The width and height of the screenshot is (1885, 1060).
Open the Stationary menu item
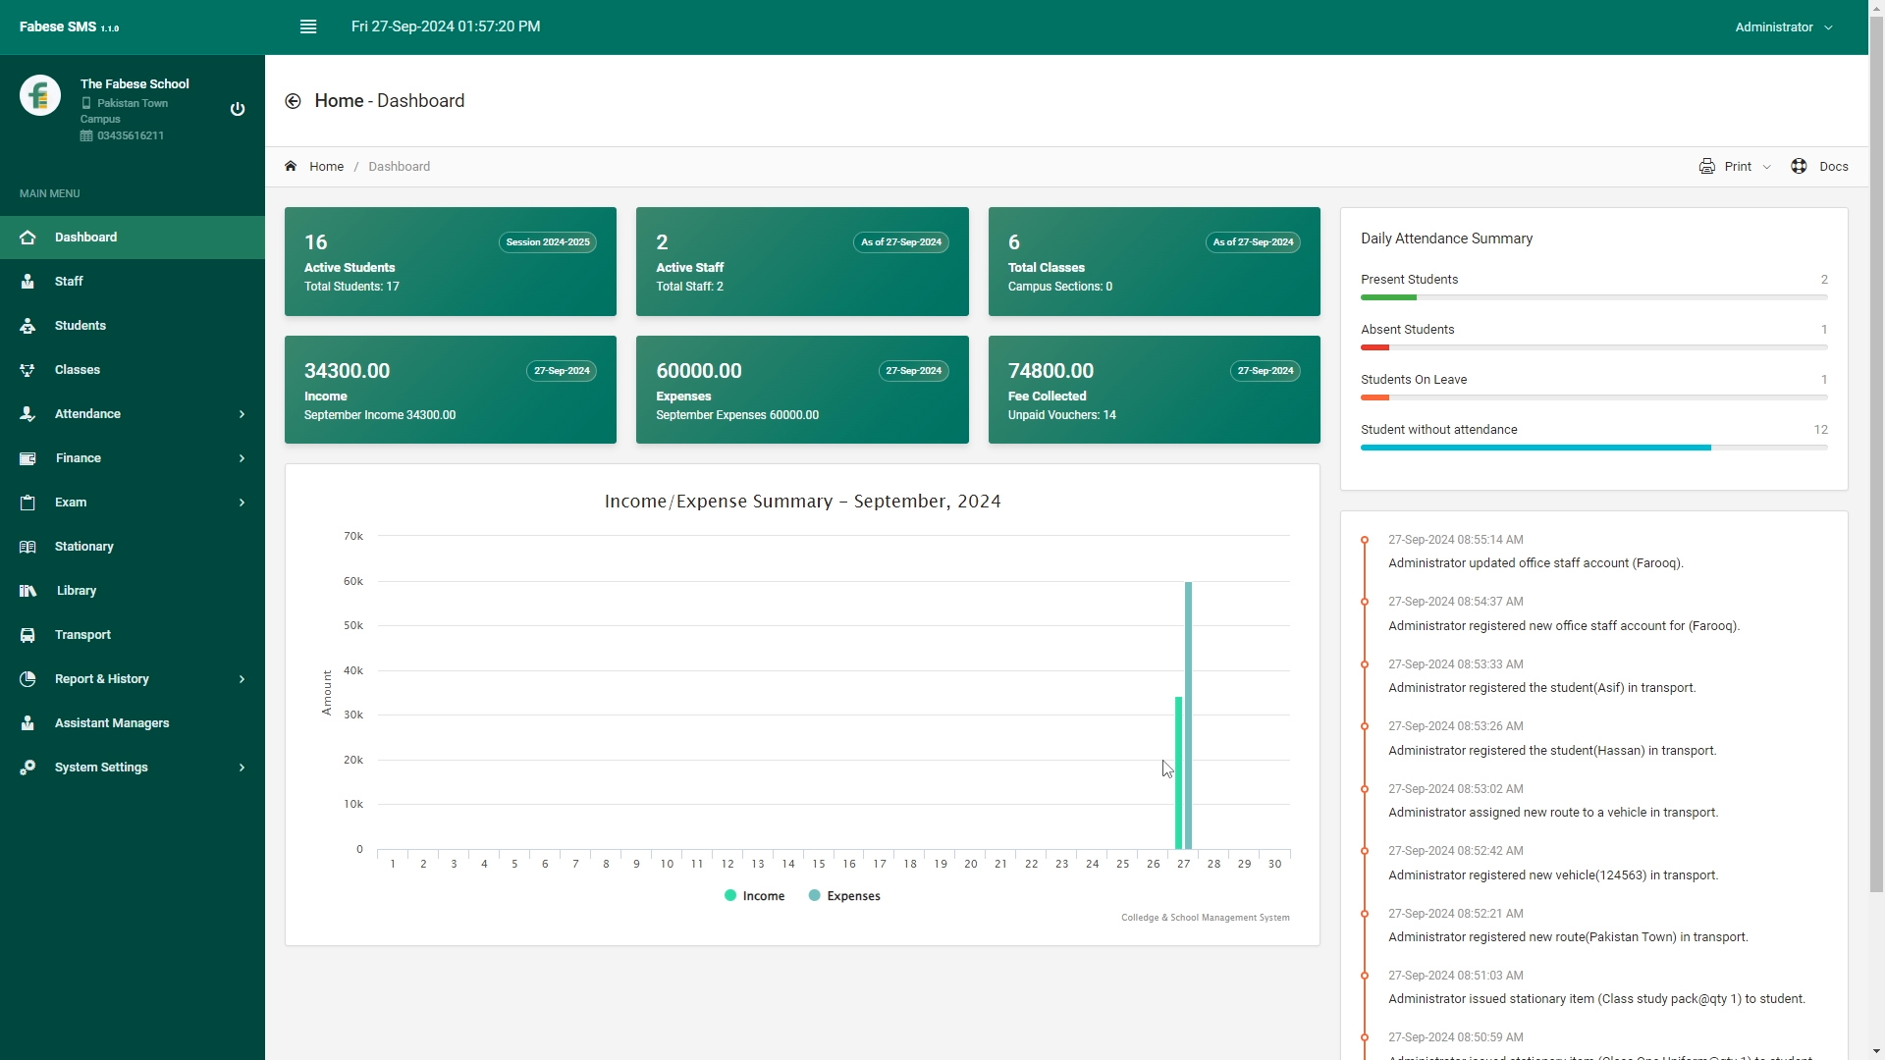[133, 547]
